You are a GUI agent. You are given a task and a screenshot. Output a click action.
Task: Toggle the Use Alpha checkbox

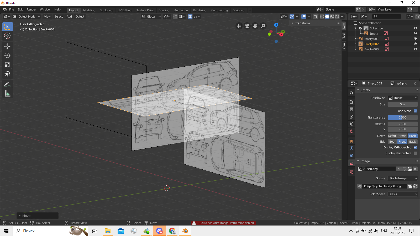[x=415, y=111]
